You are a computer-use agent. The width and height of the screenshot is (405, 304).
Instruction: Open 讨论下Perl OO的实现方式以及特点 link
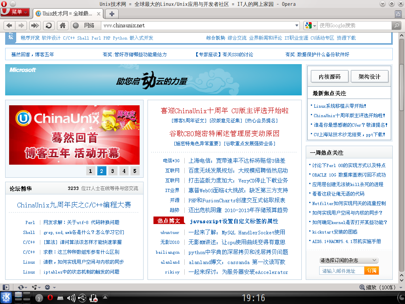[349, 165]
